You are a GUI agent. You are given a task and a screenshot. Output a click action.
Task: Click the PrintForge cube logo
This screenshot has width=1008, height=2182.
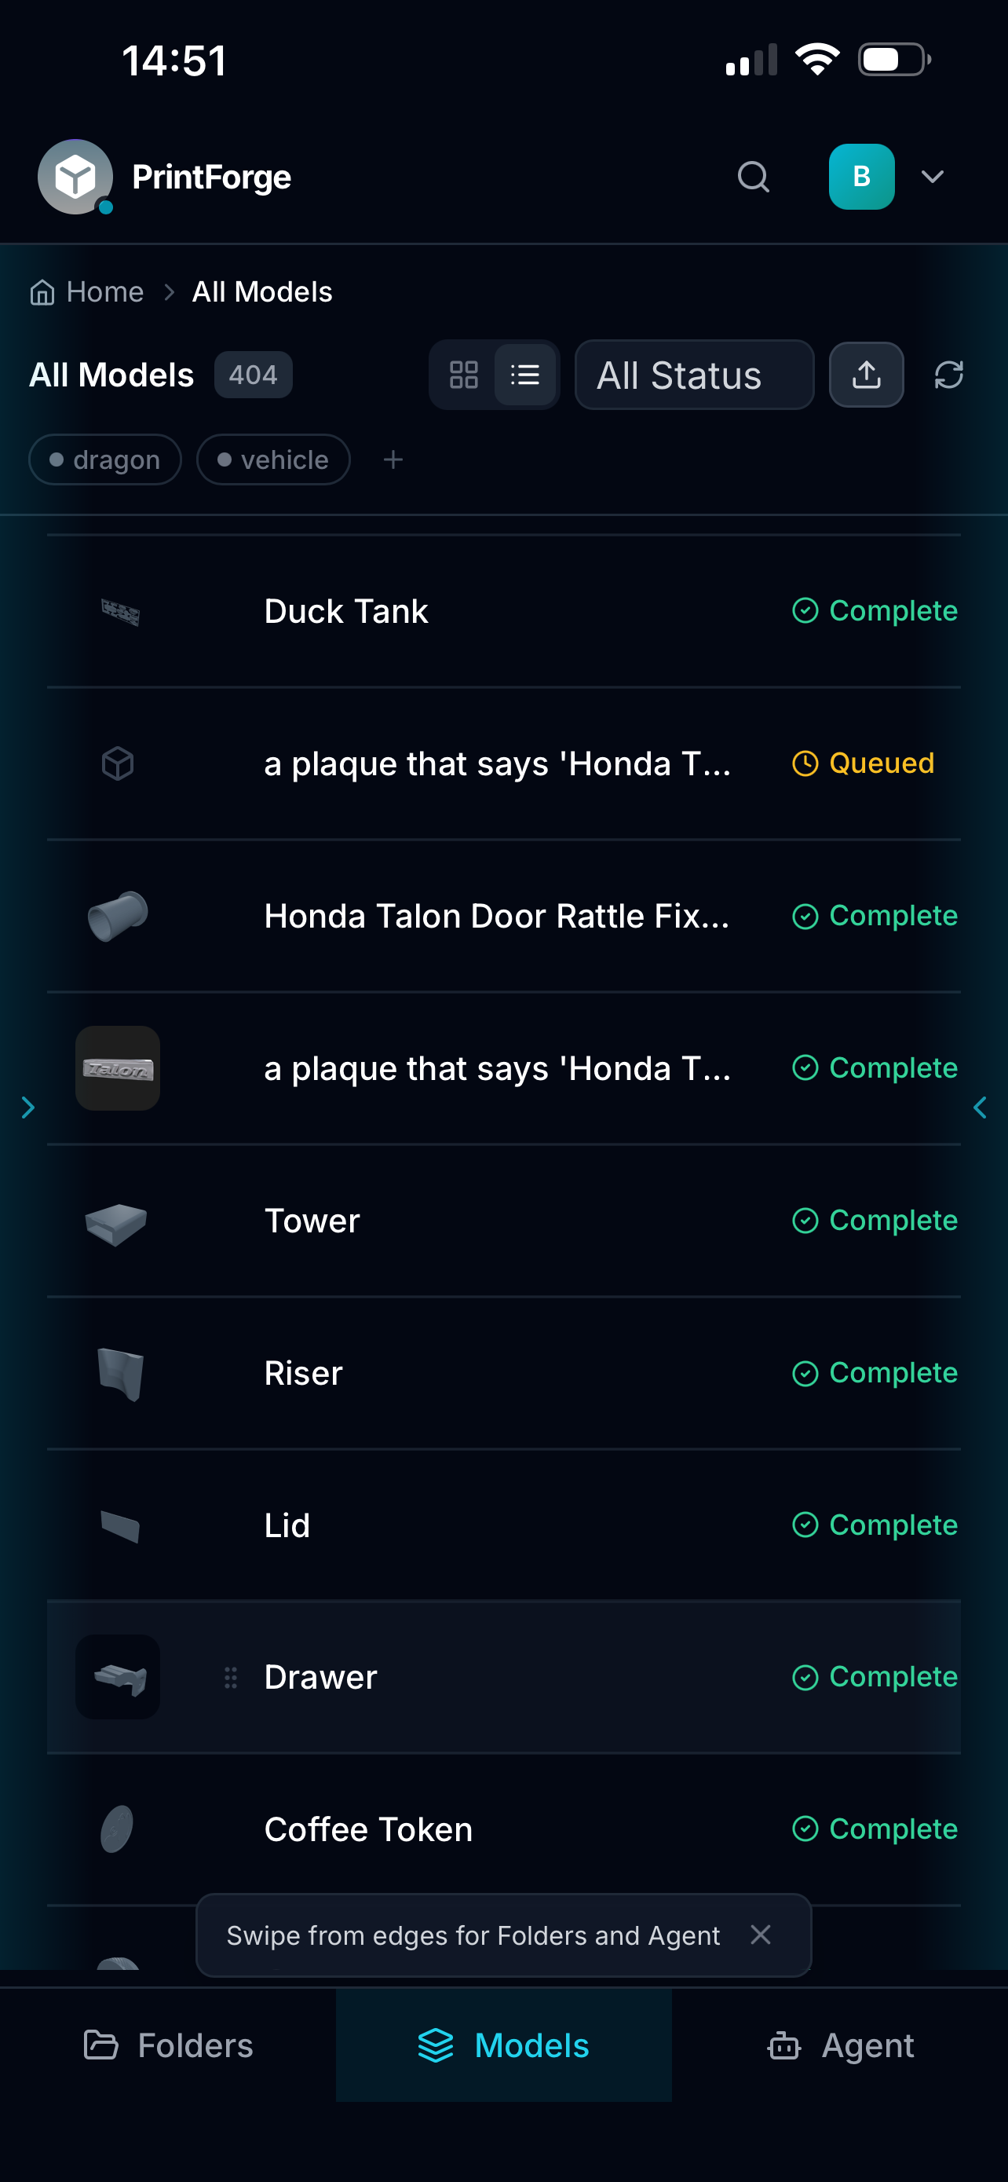coord(75,177)
